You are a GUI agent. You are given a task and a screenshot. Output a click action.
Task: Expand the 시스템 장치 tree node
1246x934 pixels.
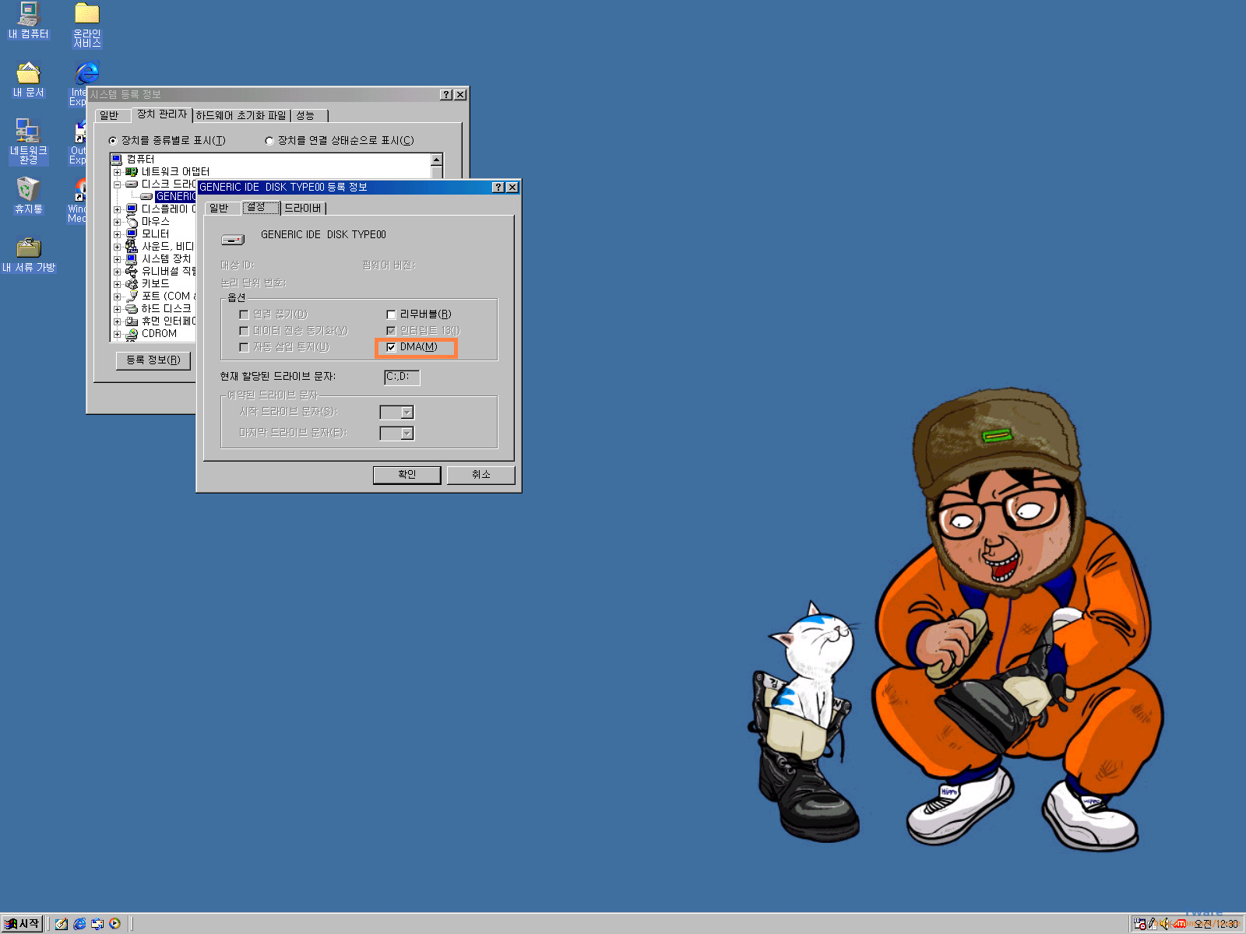click(118, 259)
